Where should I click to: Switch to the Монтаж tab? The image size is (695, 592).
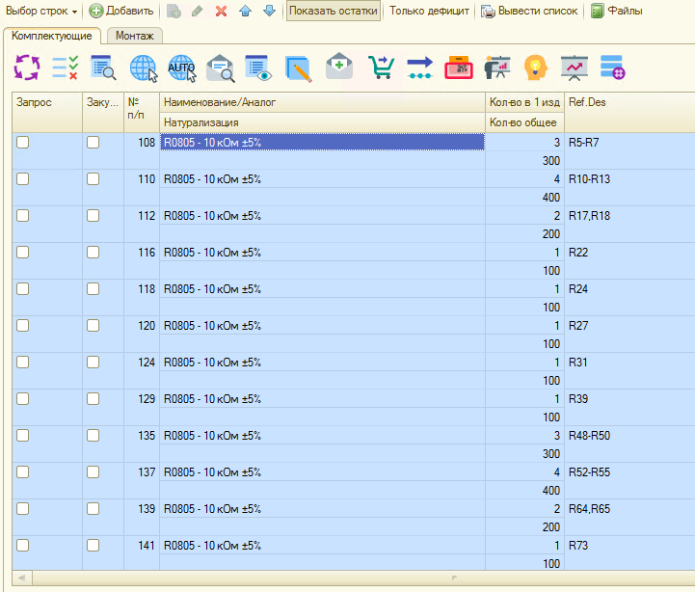click(x=135, y=36)
